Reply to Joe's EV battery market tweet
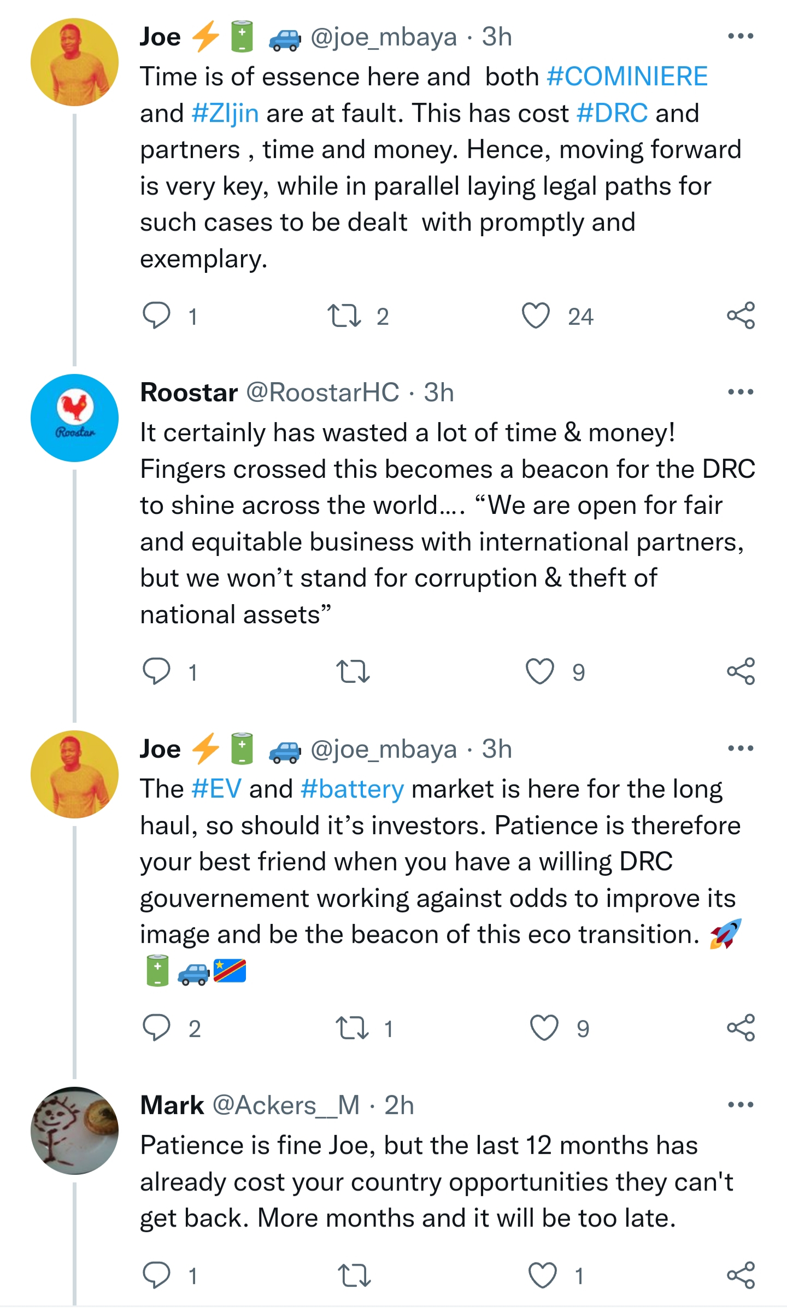The height and width of the screenshot is (1311, 787). (157, 1028)
